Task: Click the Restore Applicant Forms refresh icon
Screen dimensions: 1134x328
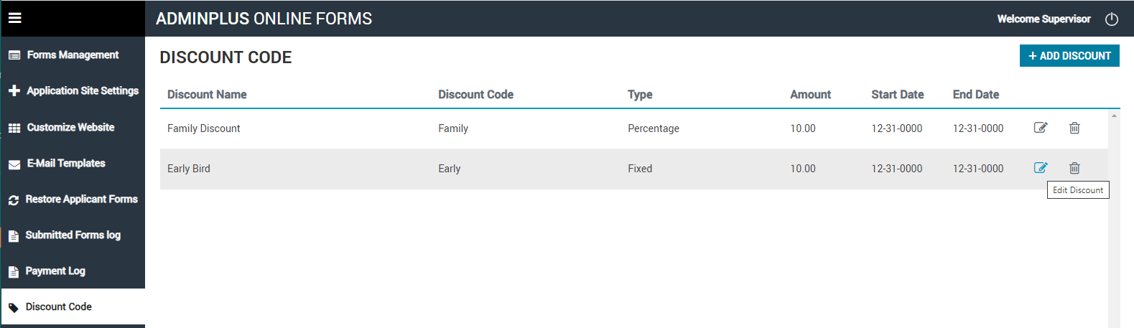Action: point(14,200)
